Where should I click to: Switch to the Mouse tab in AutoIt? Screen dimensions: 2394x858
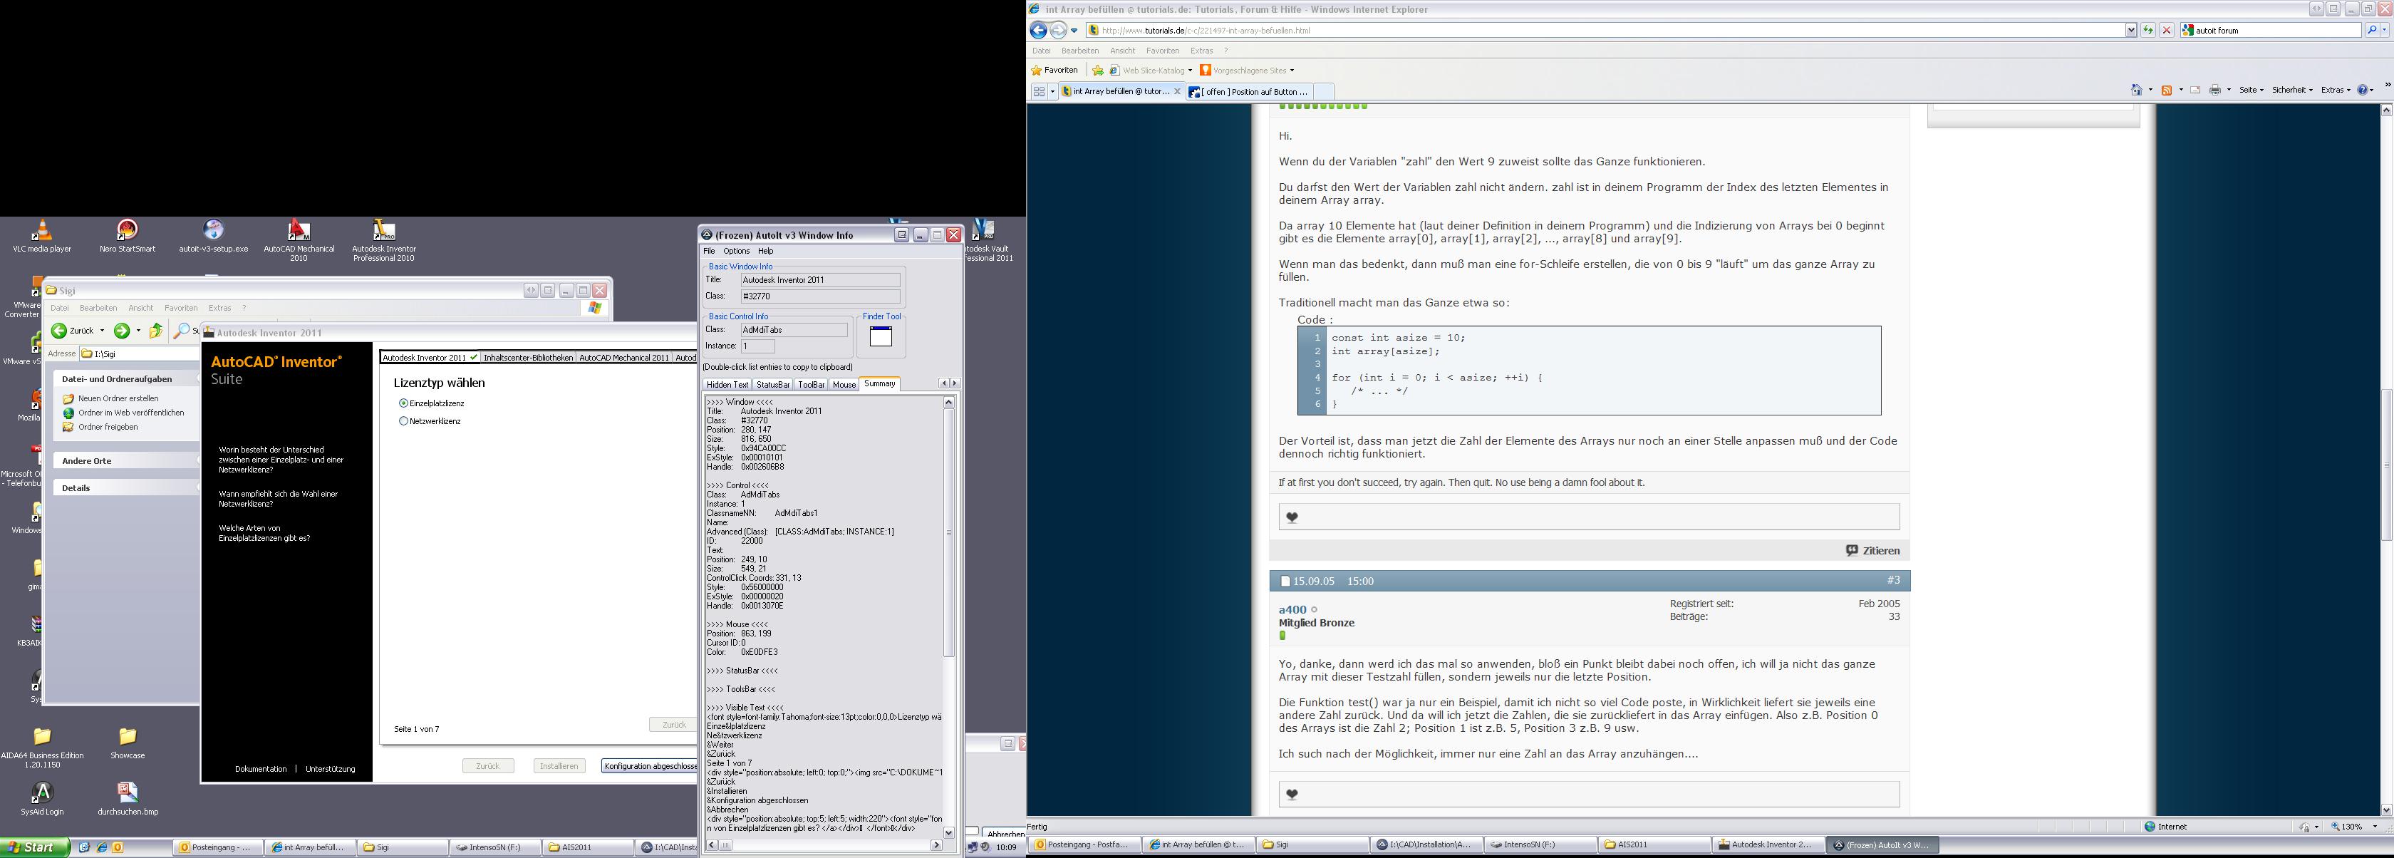[x=844, y=385]
